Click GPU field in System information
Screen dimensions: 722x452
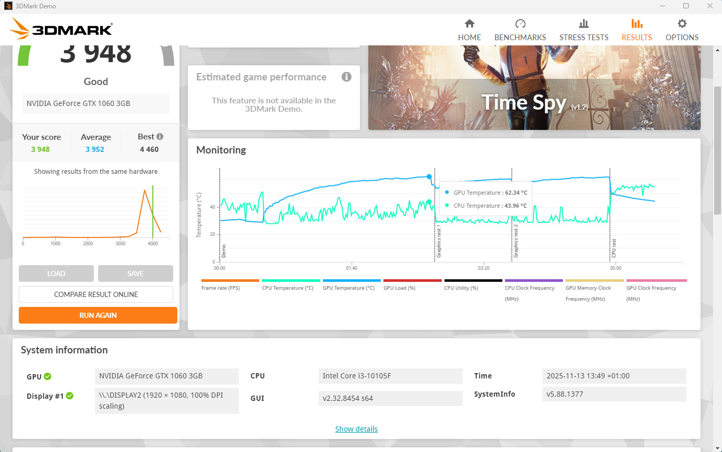click(167, 376)
